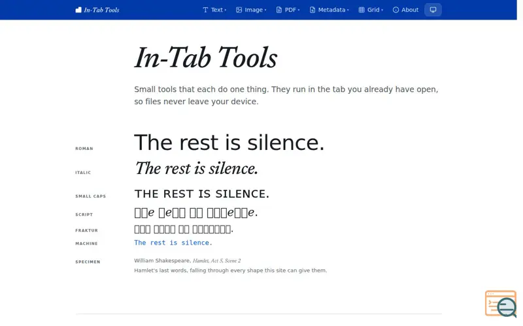Click the large In-Tab Tools heading

point(206,57)
